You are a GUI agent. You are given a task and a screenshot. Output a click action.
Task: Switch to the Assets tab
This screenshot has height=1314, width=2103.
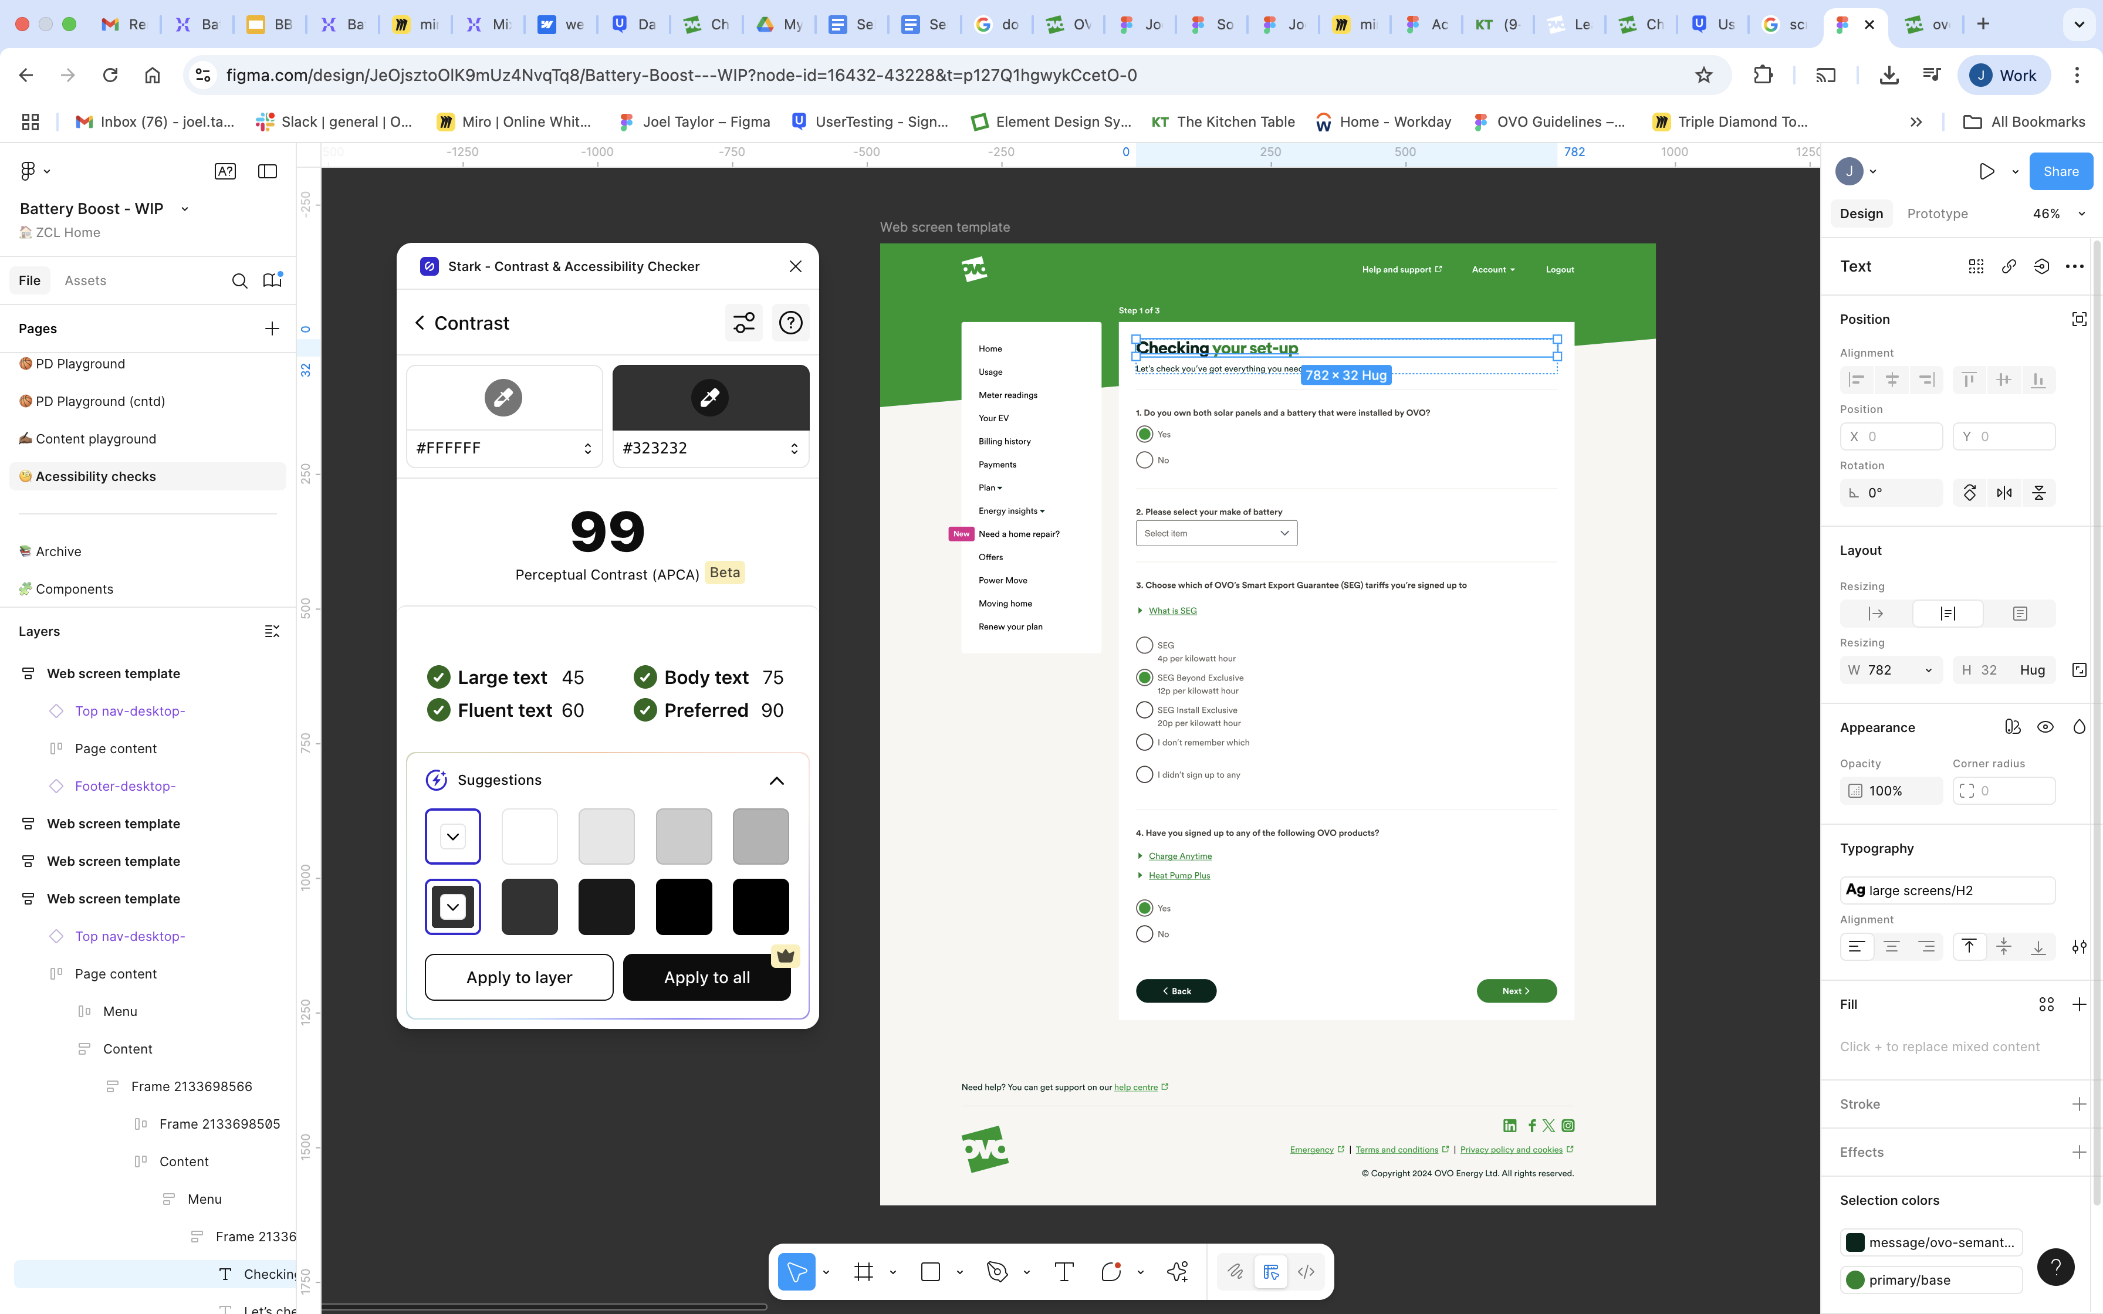[85, 281]
